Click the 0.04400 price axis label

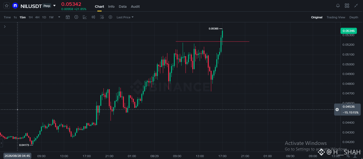348,123
